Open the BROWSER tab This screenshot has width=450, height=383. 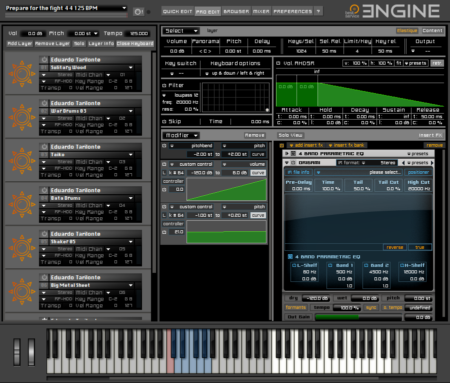(x=236, y=12)
